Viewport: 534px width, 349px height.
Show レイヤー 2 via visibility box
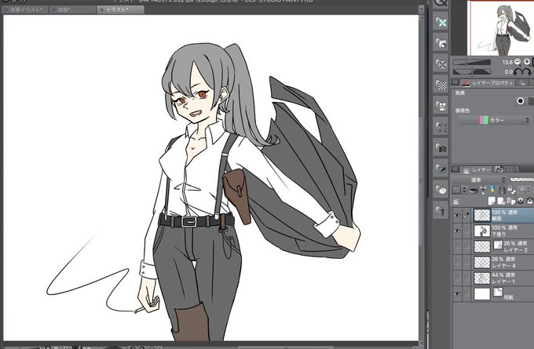[x=457, y=246]
